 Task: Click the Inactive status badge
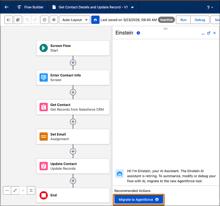click(x=166, y=20)
